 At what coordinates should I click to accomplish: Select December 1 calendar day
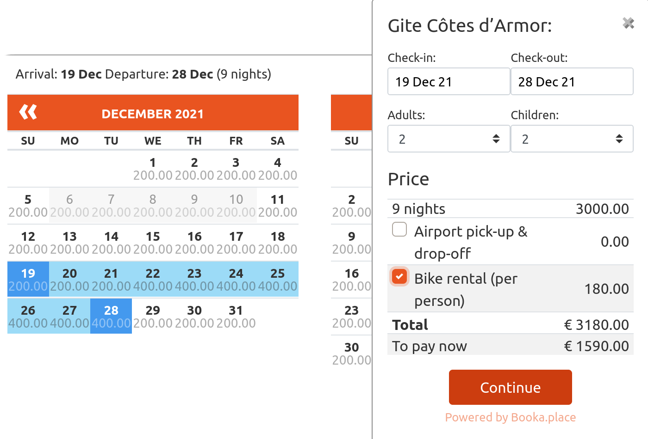coord(153,168)
